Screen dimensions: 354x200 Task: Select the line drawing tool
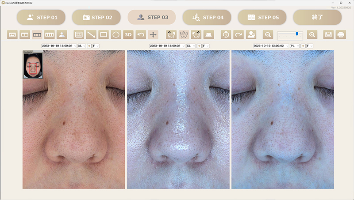click(91, 34)
